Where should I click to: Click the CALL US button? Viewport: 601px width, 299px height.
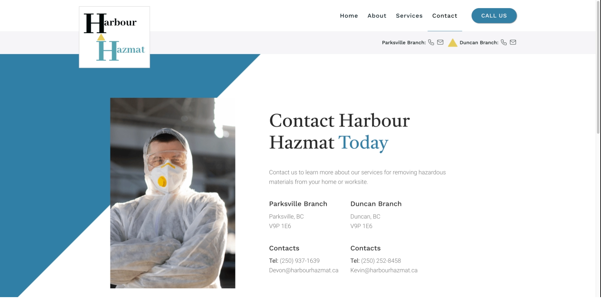coord(494,16)
